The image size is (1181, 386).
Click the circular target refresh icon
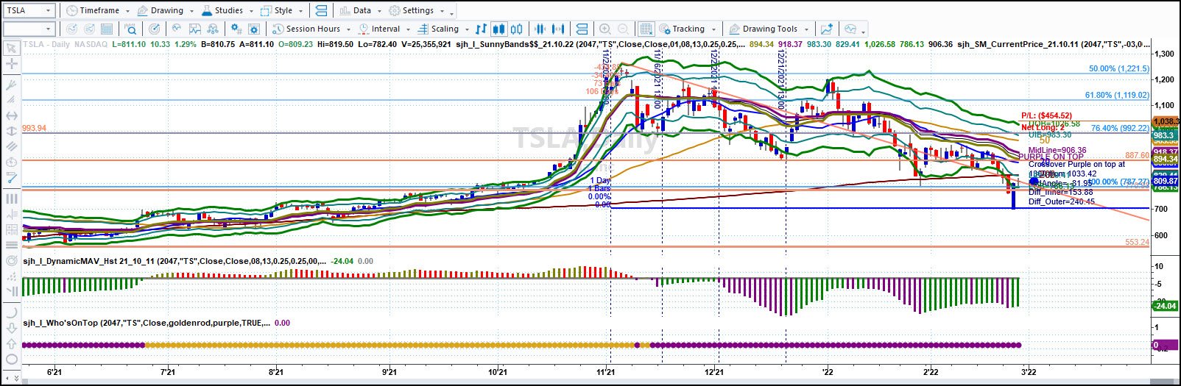coord(154,29)
